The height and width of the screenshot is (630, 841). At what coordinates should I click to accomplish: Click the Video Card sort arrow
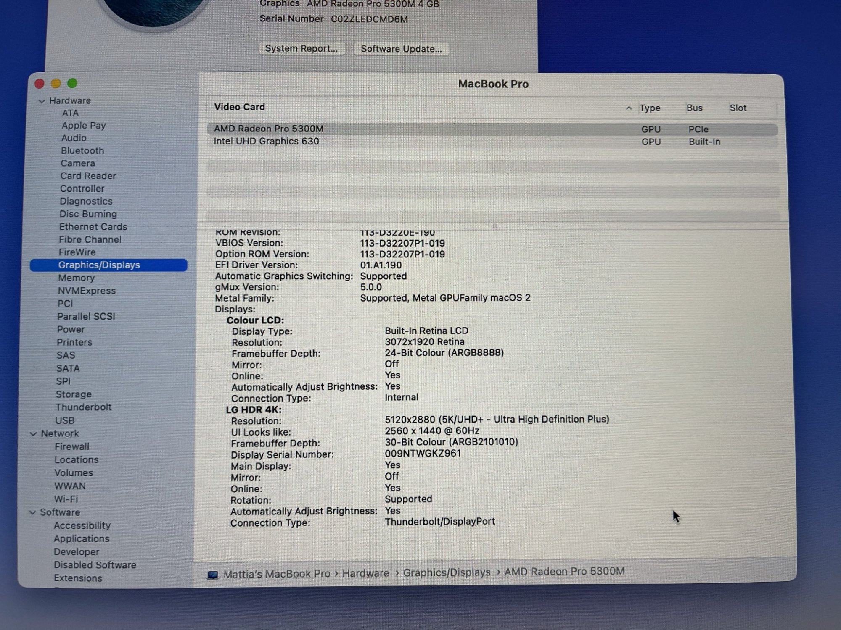click(629, 108)
